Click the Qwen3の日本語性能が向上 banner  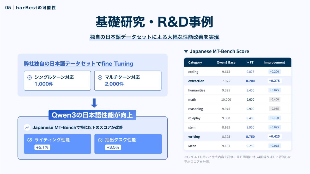click(x=92, y=115)
